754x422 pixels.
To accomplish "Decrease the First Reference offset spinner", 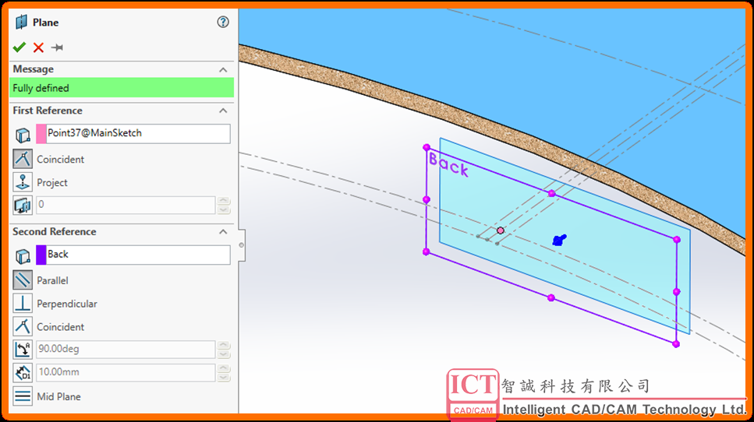I will pyautogui.click(x=224, y=209).
